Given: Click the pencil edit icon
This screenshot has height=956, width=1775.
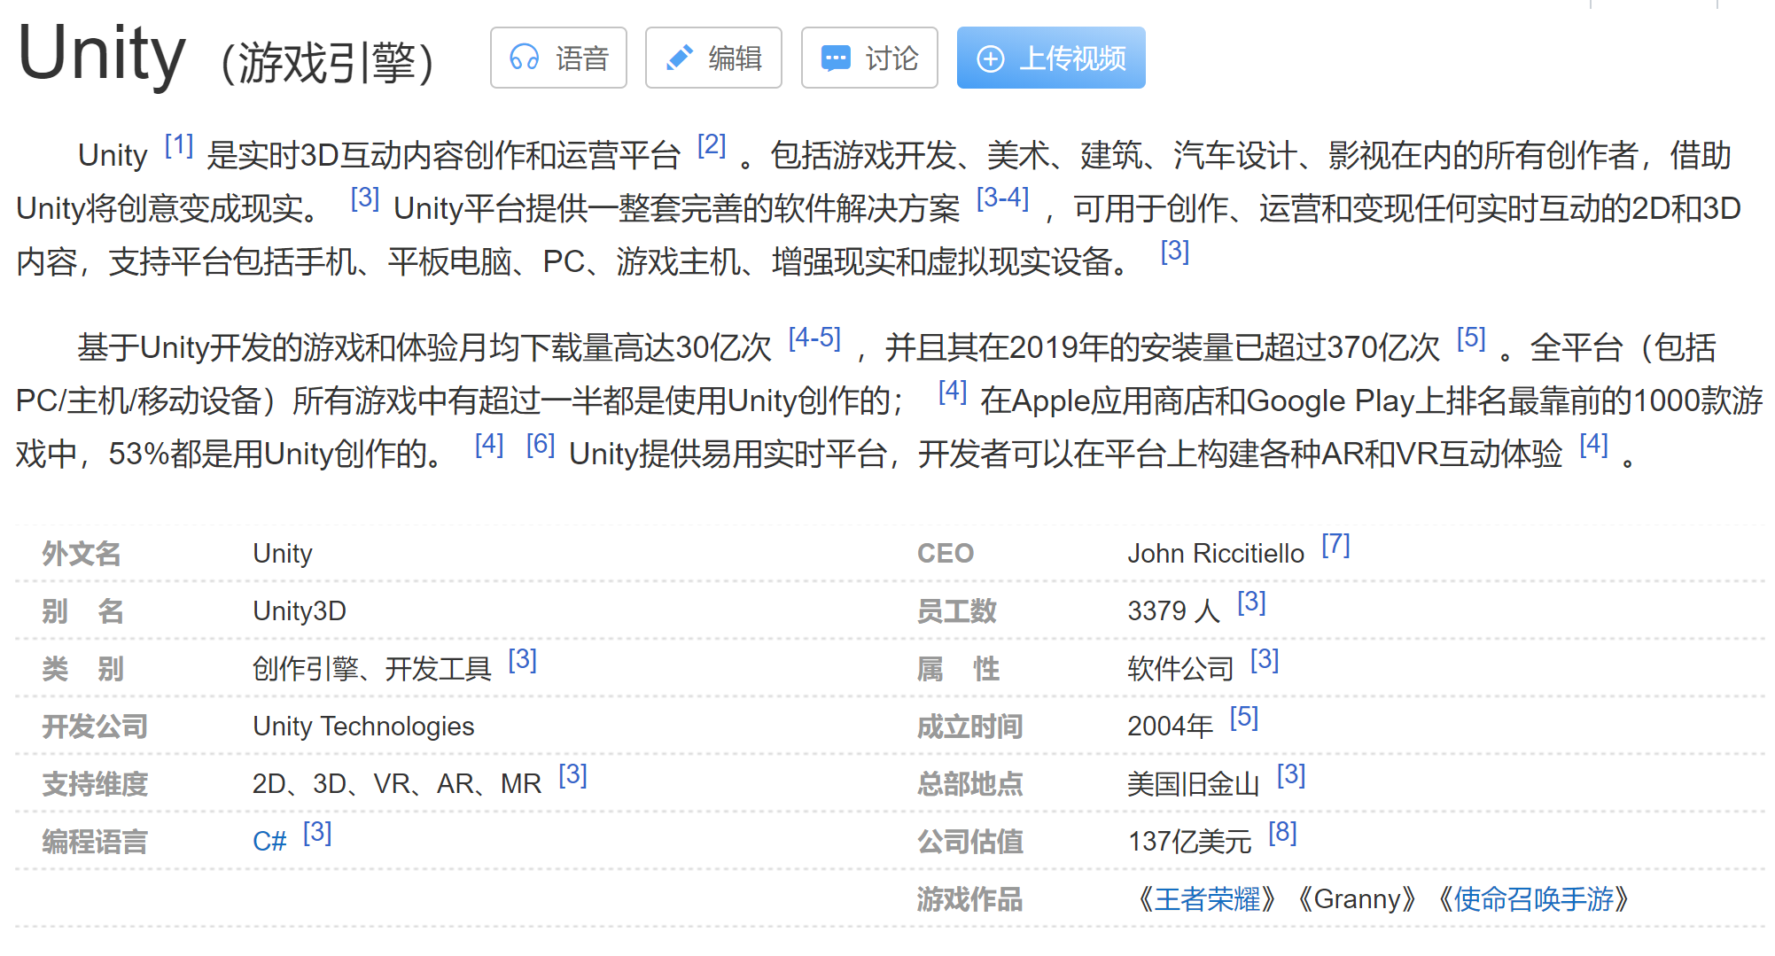Looking at the screenshot, I should (x=679, y=58).
